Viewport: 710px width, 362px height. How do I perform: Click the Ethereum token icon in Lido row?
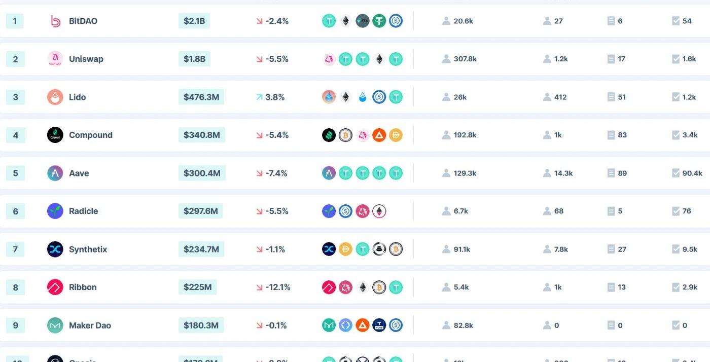[345, 97]
